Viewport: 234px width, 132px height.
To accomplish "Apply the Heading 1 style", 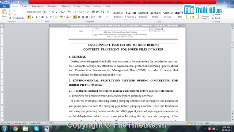I will pyautogui.click(x=131, y=15).
